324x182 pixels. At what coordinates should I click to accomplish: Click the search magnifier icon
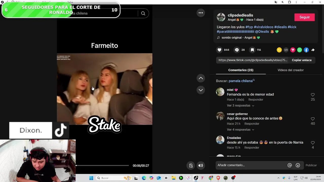point(143,13)
